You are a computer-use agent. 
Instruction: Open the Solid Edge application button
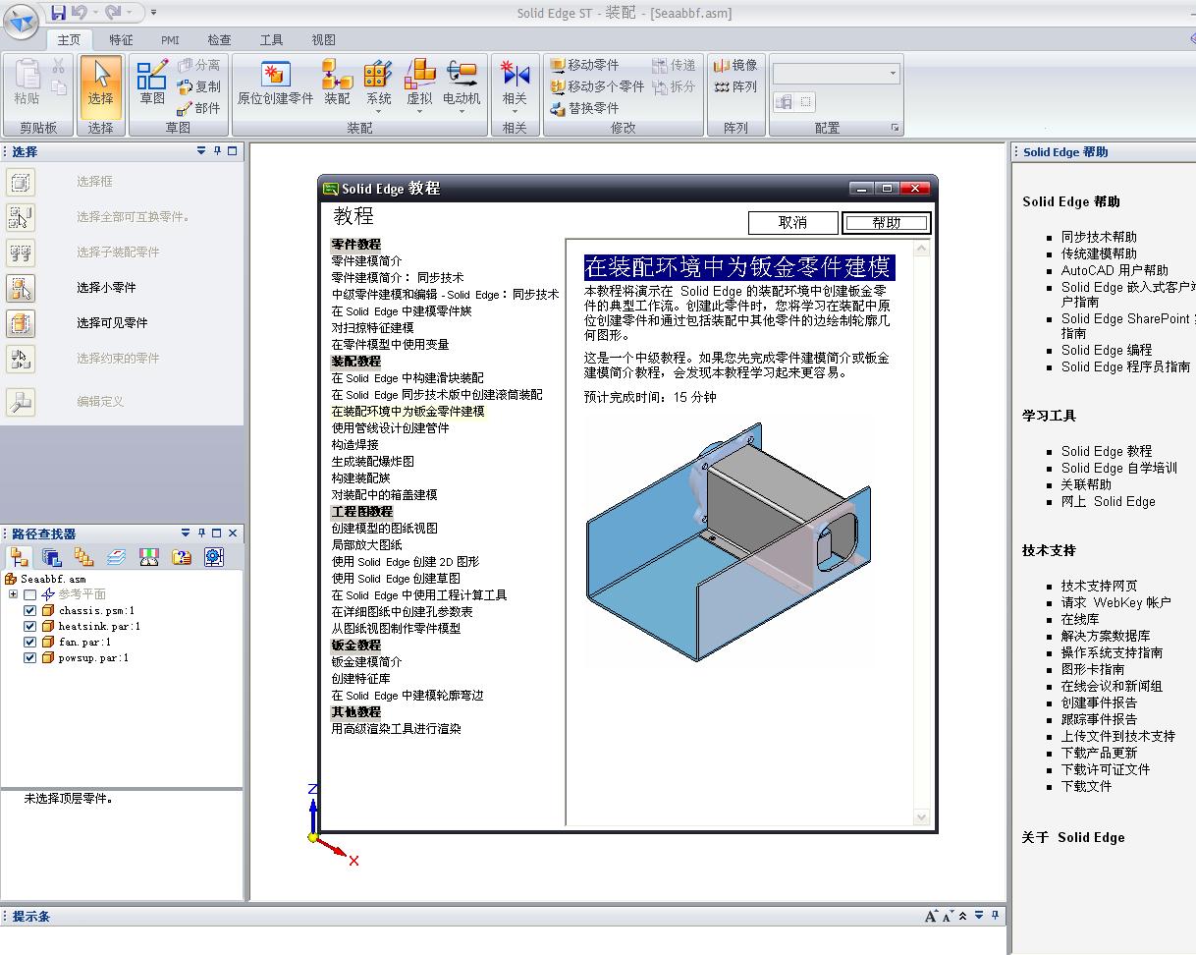coord(22,20)
